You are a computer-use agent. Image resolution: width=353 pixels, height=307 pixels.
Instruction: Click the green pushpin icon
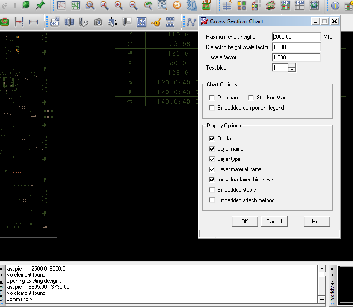[x=40, y=6]
